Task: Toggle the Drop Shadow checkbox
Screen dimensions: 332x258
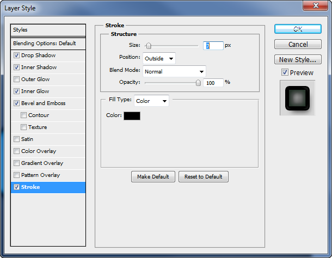Action: pos(16,56)
